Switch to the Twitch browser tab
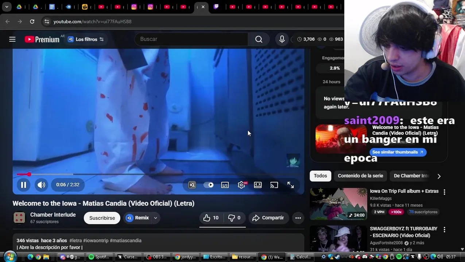465x262 pixels. click(216, 7)
